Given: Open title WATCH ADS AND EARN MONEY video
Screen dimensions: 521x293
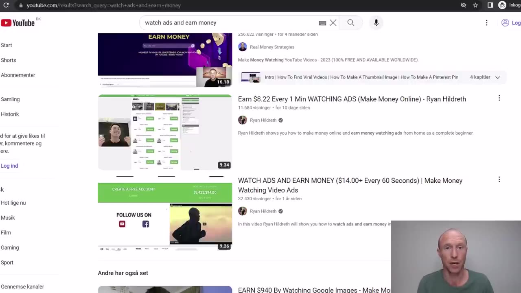Looking at the screenshot, I should (x=350, y=185).
